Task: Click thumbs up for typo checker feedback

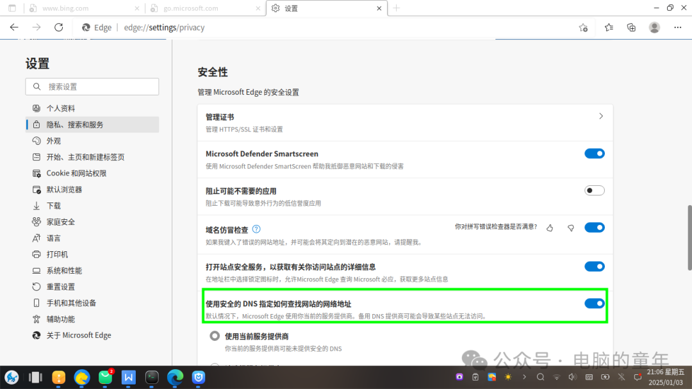Action: click(550, 228)
